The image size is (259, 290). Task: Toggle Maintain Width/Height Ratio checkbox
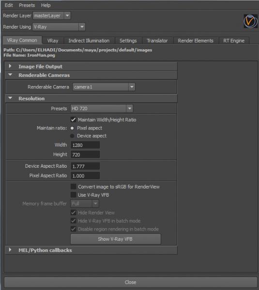point(74,120)
